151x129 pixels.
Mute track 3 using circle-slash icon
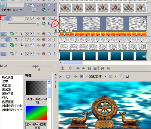49,18
